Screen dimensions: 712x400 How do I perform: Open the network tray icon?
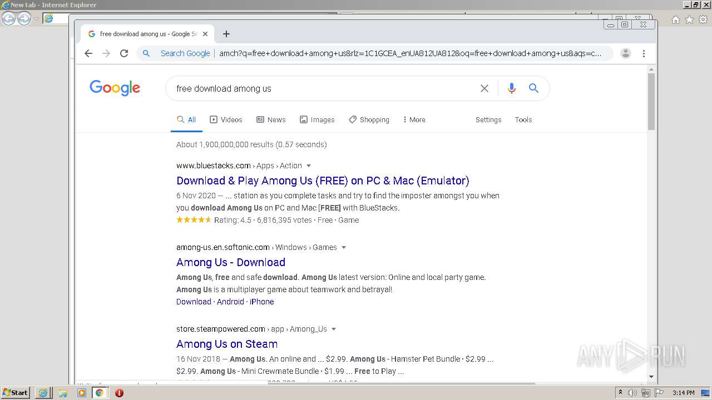point(646,393)
